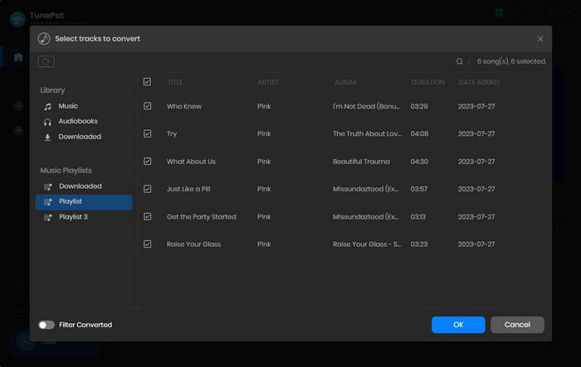Open the Audiobooks library section
Screen dimensions: 581x367
coord(78,121)
